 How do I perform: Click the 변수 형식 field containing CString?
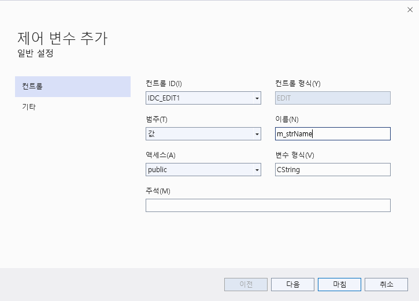coord(333,170)
